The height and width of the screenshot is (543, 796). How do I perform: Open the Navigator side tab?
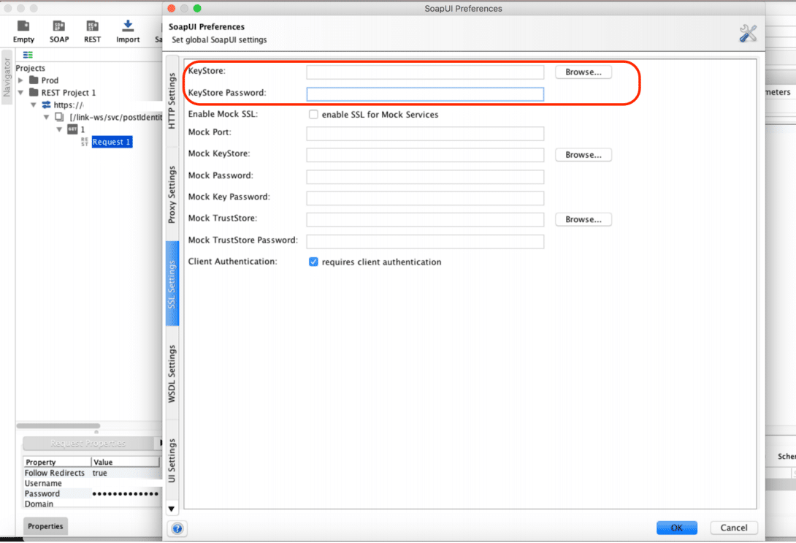pyautogui.click(x=7, y=77)
